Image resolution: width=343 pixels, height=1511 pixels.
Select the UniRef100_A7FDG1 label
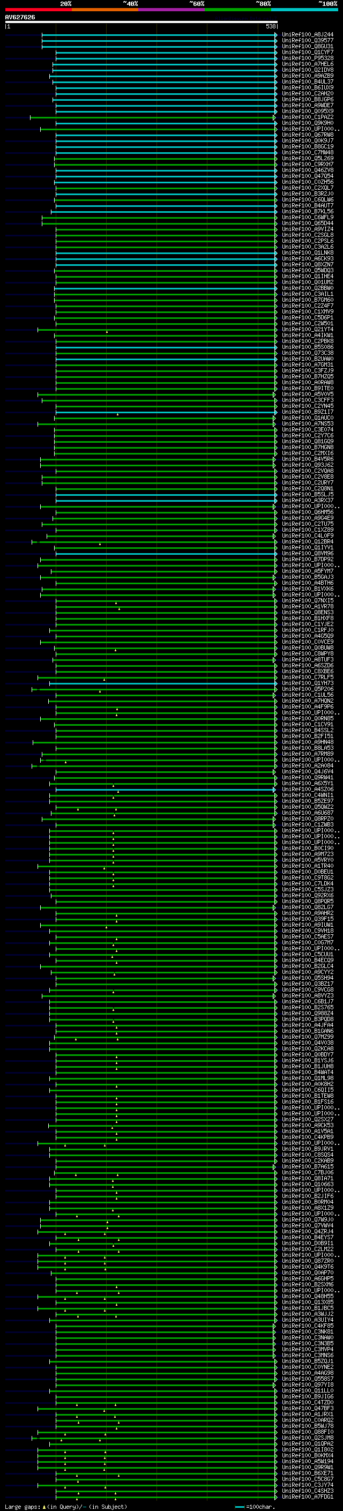point(308,1498)
